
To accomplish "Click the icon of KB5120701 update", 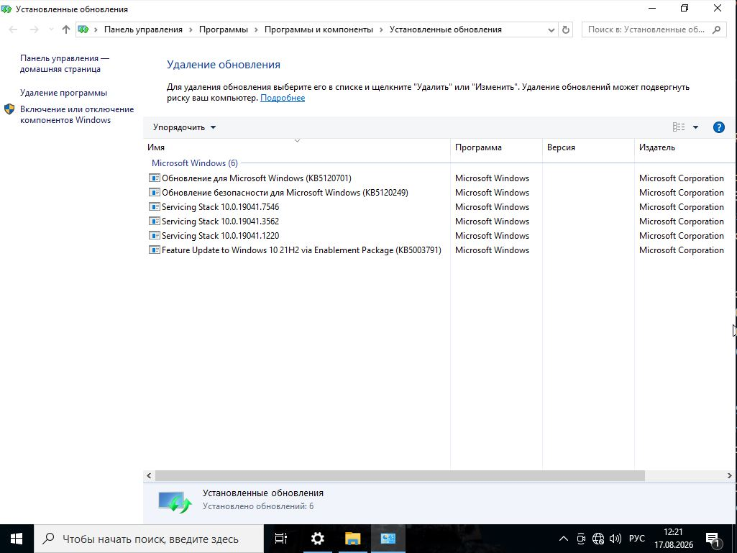I will (x=154, y=178).
